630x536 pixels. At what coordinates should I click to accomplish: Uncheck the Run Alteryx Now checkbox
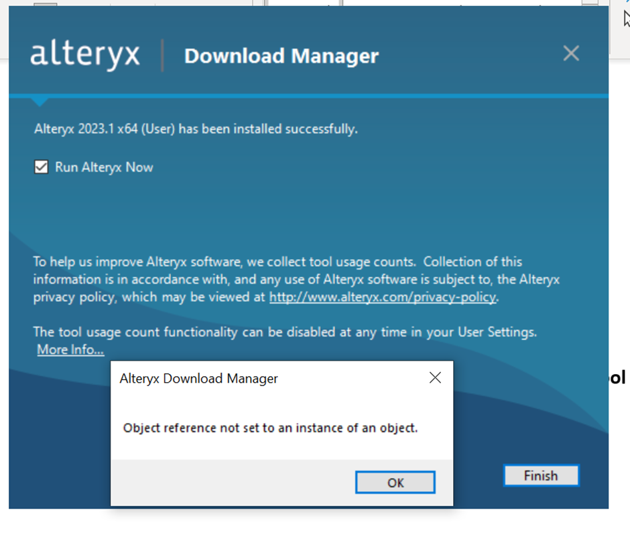(40, 167)
